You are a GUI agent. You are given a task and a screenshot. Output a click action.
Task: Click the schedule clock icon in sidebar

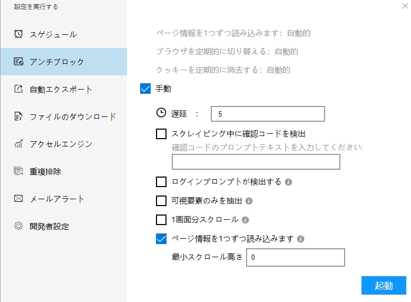[18, 34]
